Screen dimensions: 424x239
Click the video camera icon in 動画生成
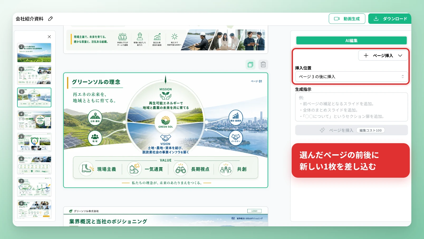337,19
